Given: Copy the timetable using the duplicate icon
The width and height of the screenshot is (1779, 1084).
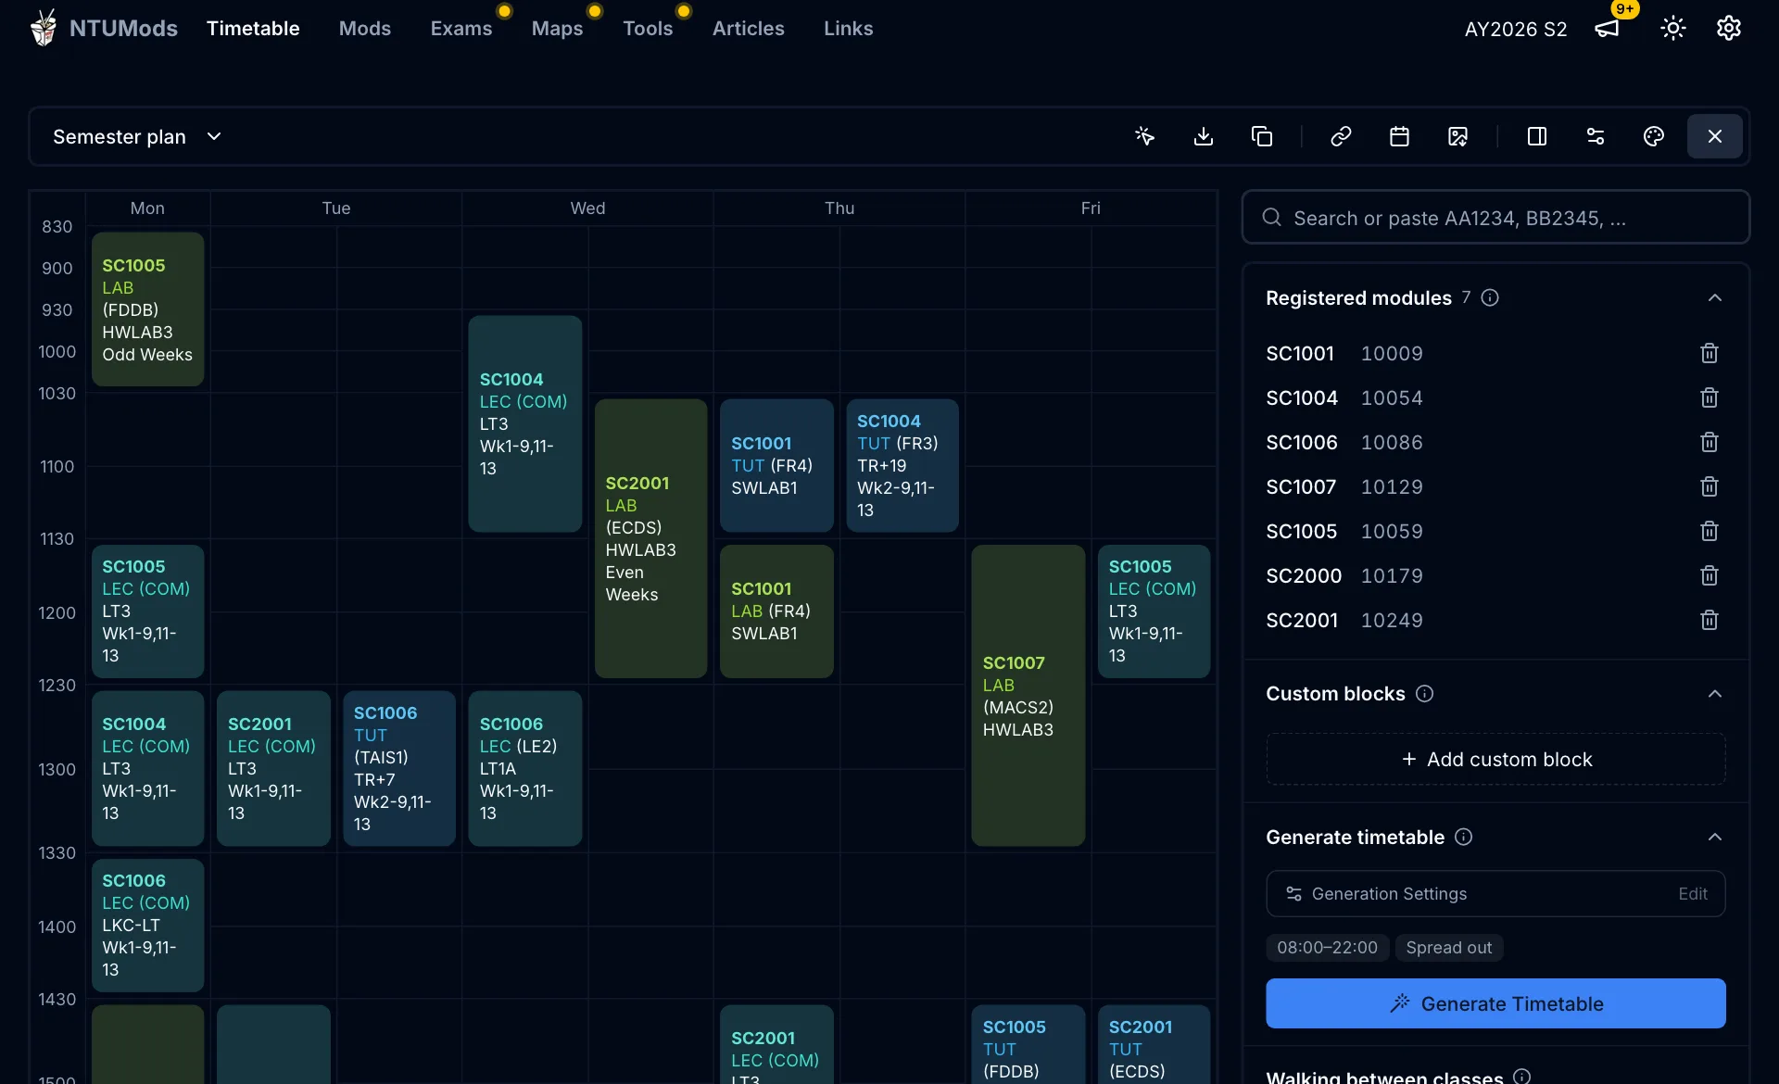Looking at the screenshot, I should pos(1262,136).
